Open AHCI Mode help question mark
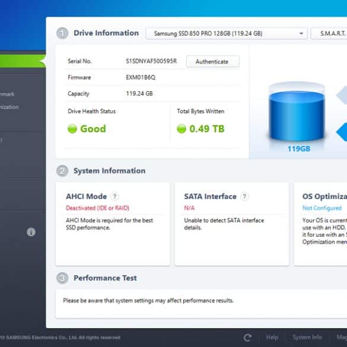The width and height of the screenshot is (347, 347). pyautogui.click(x=115, y=196)
